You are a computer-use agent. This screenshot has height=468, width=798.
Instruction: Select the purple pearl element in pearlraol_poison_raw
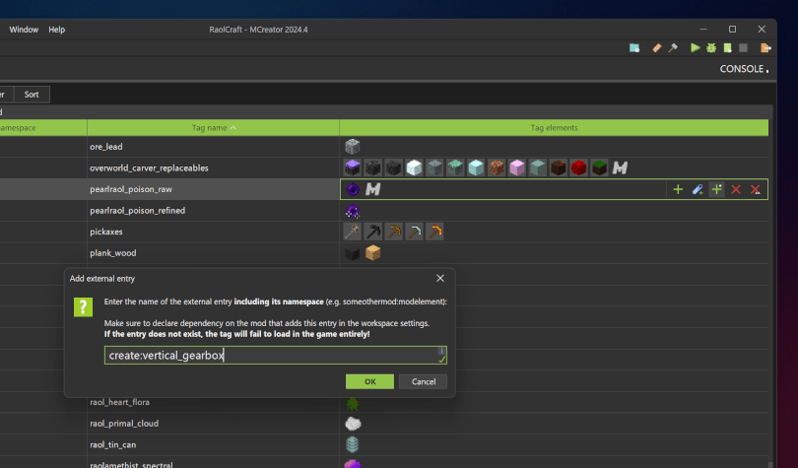click(352, 189)
